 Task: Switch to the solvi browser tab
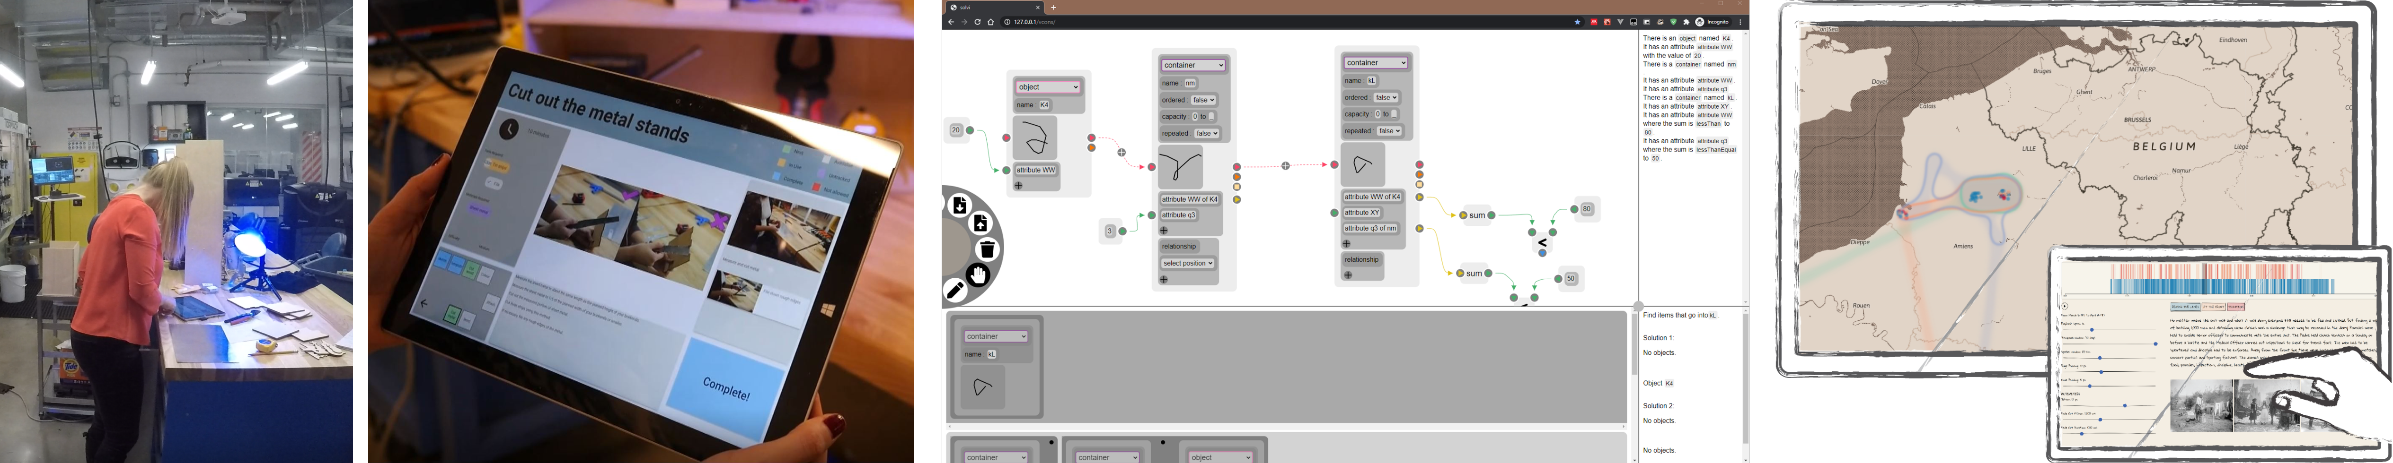coord(994,8)
